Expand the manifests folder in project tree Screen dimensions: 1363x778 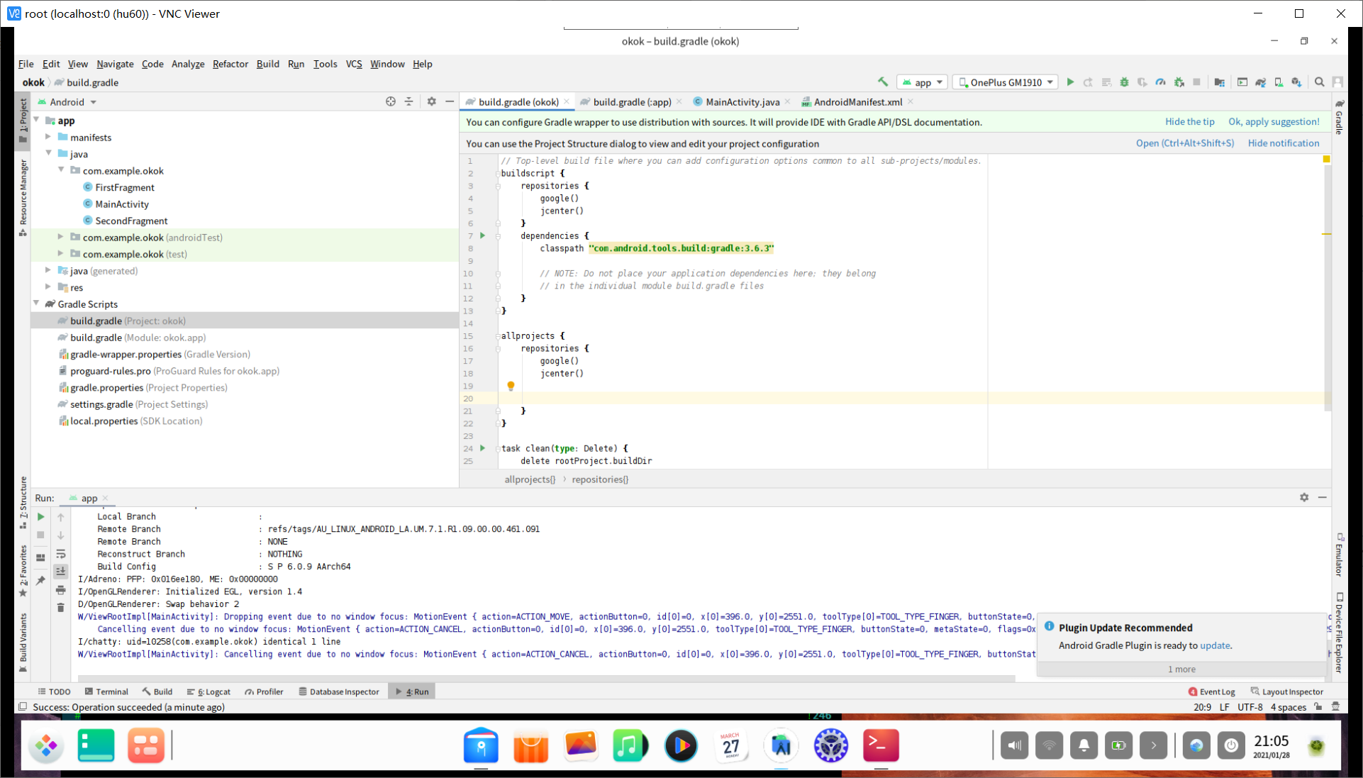48,137
